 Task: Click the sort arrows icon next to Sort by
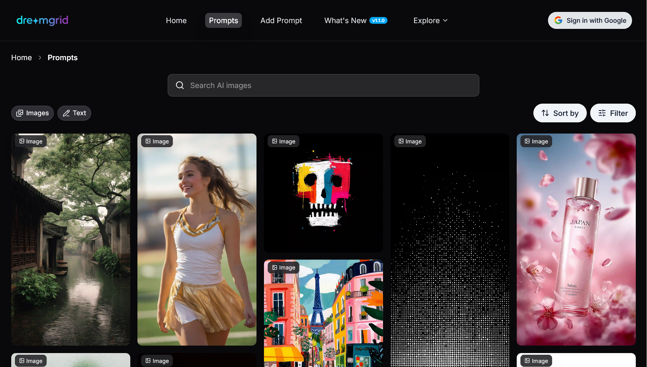(x=545, y=113)
